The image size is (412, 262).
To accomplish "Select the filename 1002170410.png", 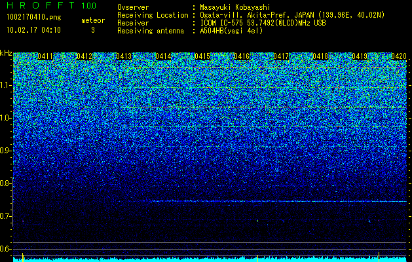I will point(34,18).
